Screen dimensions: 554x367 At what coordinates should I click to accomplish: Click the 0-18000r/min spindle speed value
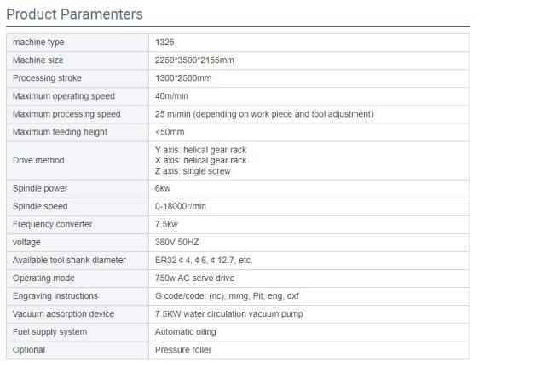[182, 206]
